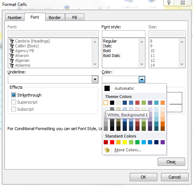Click the Font name input field
The width and height of the screenshot is (193, 186).
click(53, 34)
